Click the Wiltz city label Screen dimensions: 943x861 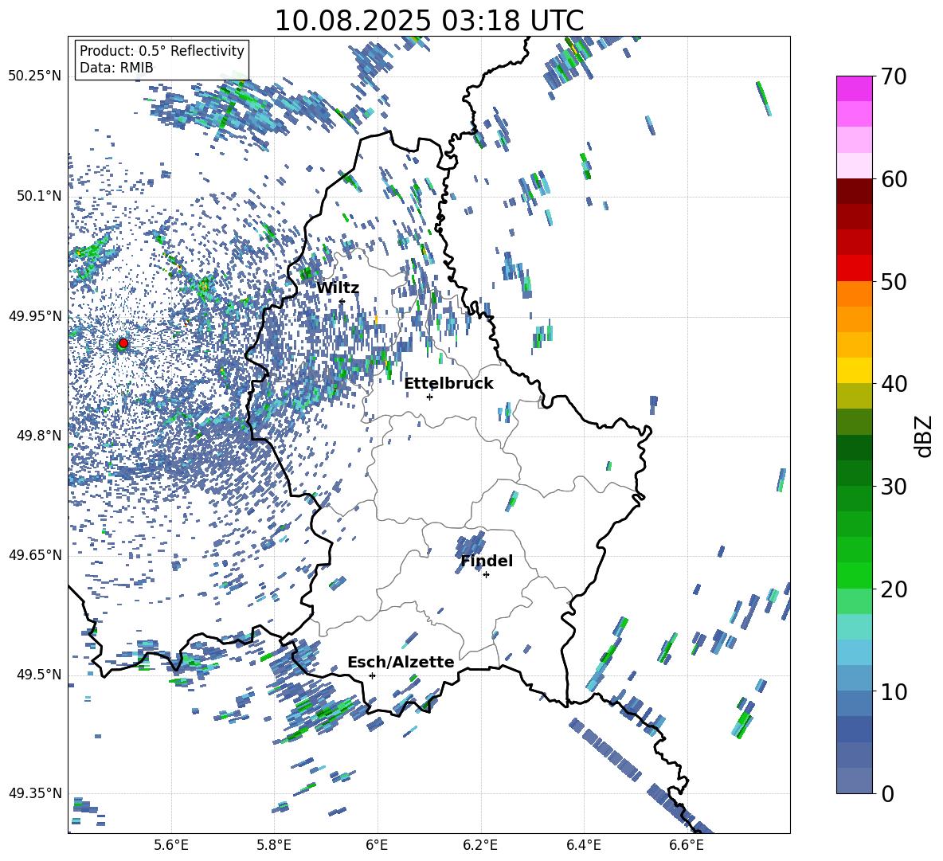338,288
